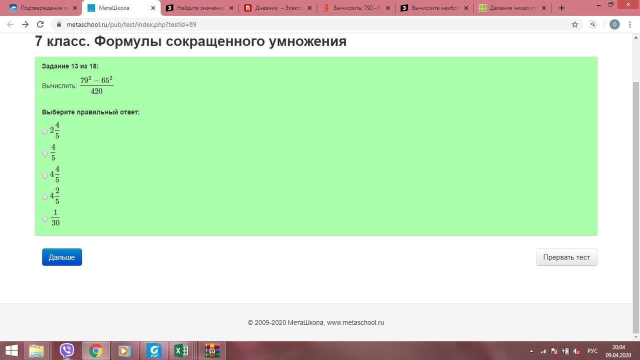Open the Chrome three-dot menu
The image size is (640, 360).
pyautogui.click(x=629, y=24)
